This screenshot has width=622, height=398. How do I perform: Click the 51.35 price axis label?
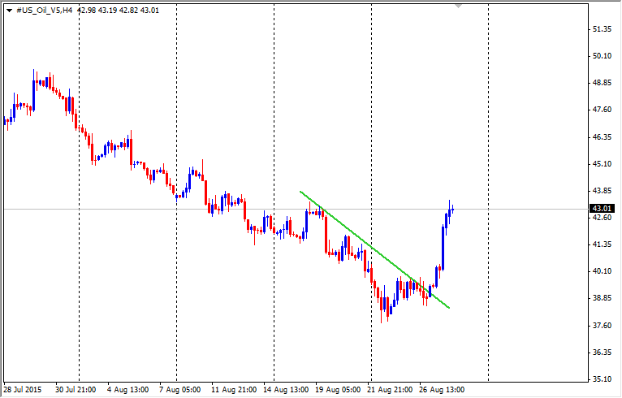click(602, 29)
